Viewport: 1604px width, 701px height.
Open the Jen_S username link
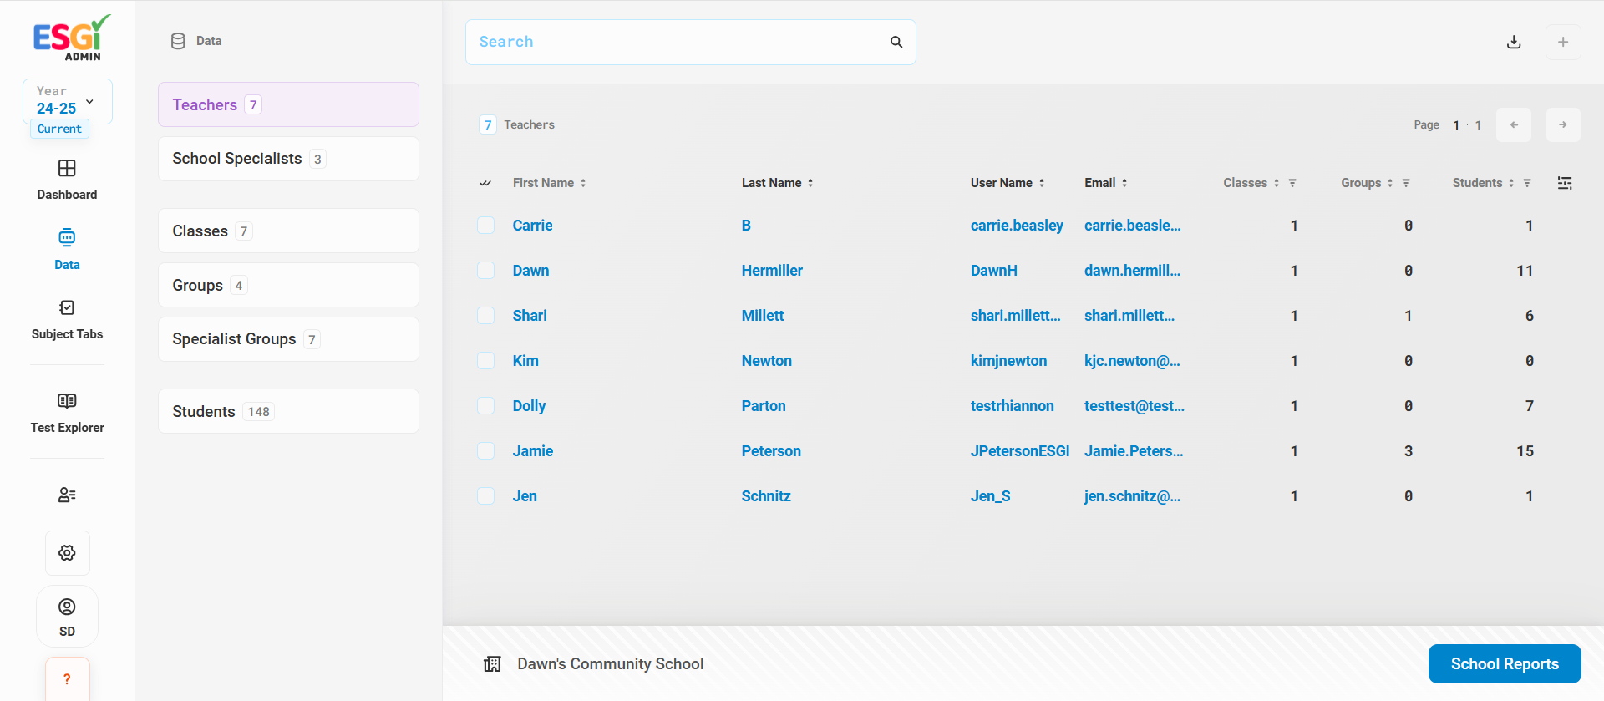[x=990, y=496]
